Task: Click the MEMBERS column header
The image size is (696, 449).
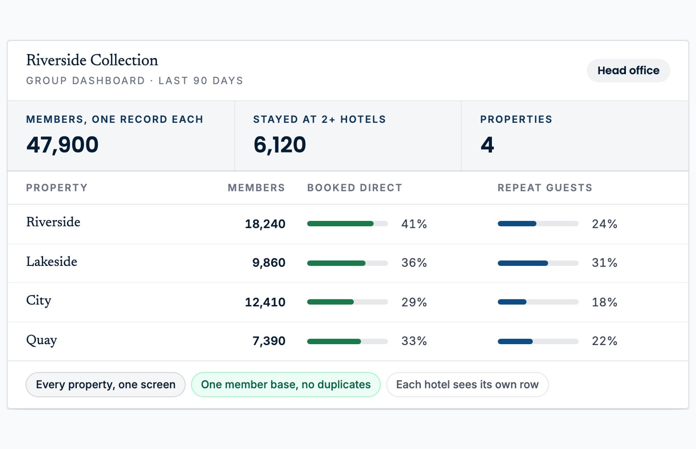Action: pos(256,188)
